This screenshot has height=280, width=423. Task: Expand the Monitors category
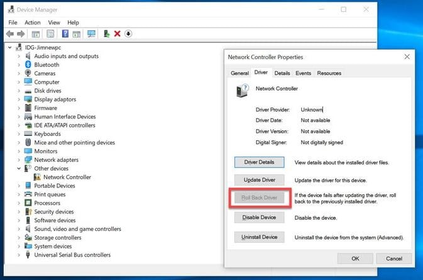19,151
